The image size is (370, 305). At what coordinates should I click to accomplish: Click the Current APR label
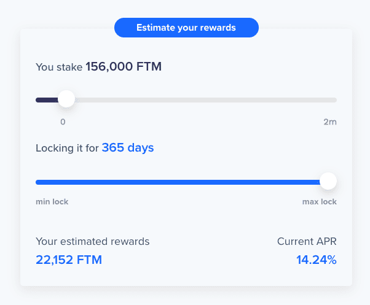click(307, 241)
